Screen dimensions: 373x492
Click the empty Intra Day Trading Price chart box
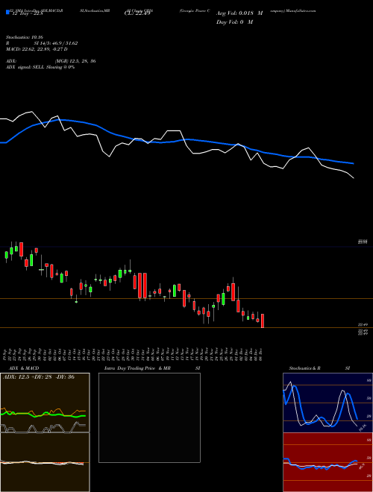point(149,417)
